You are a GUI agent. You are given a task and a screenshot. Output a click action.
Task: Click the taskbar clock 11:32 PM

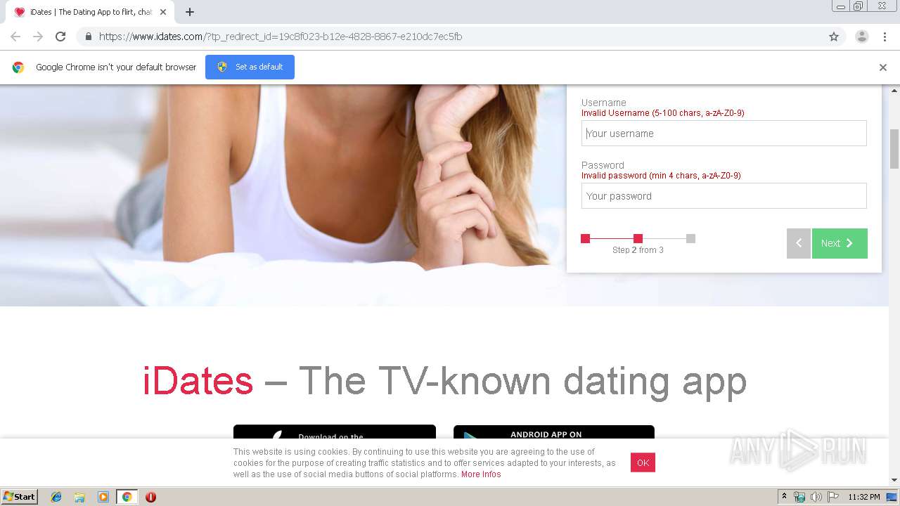[864, 497]
